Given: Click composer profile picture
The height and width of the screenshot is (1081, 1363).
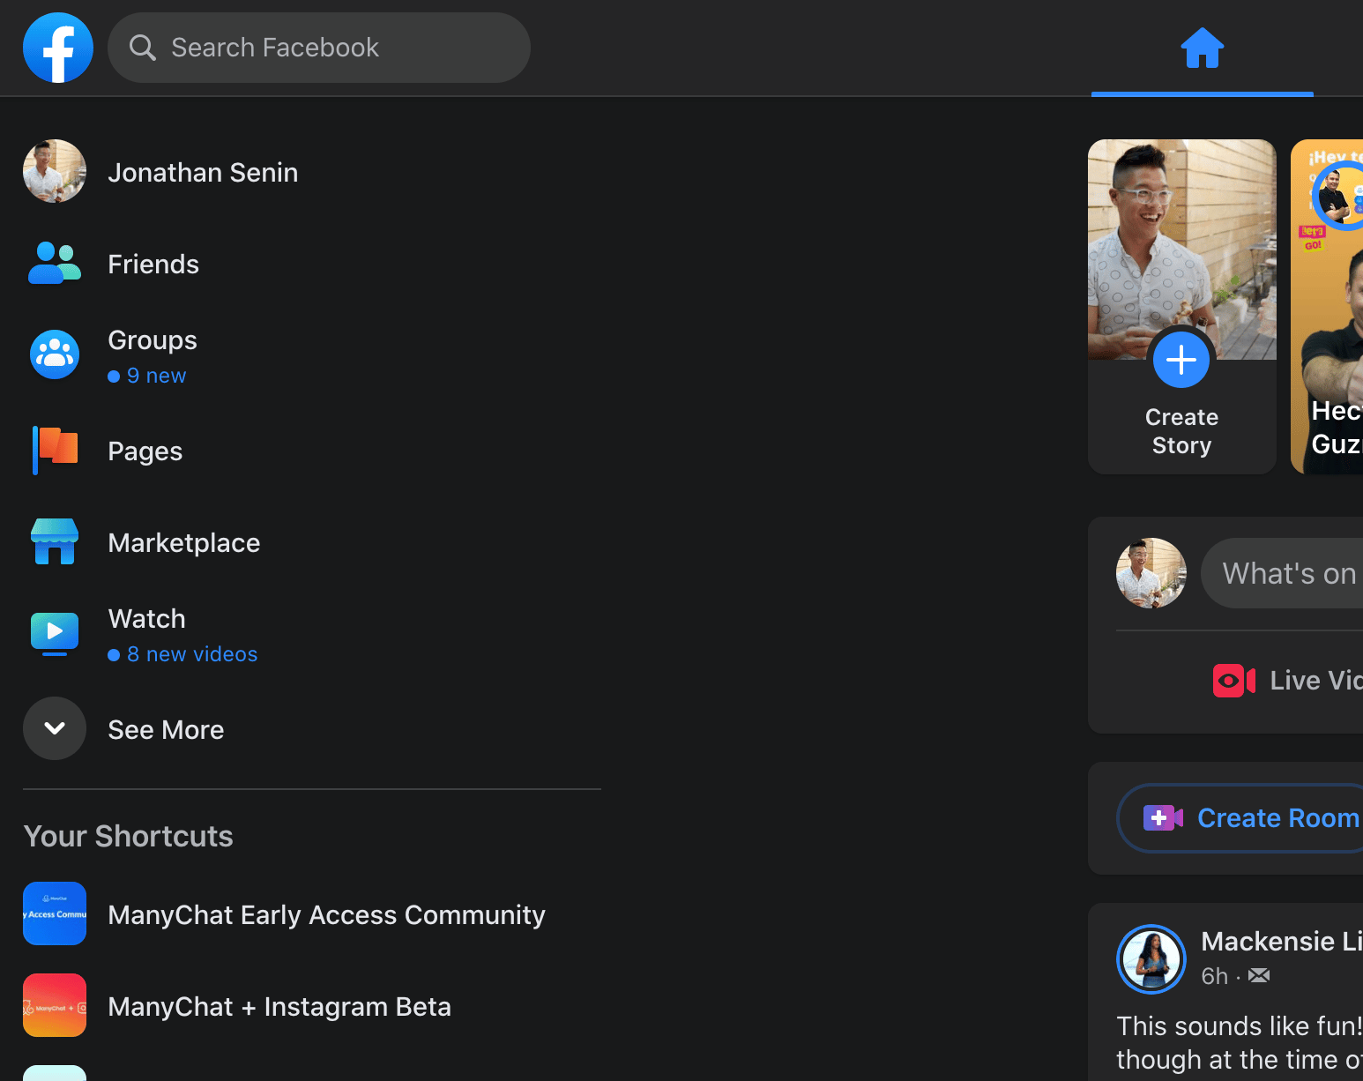Looking at the screenshot, I should [1151, 573].
